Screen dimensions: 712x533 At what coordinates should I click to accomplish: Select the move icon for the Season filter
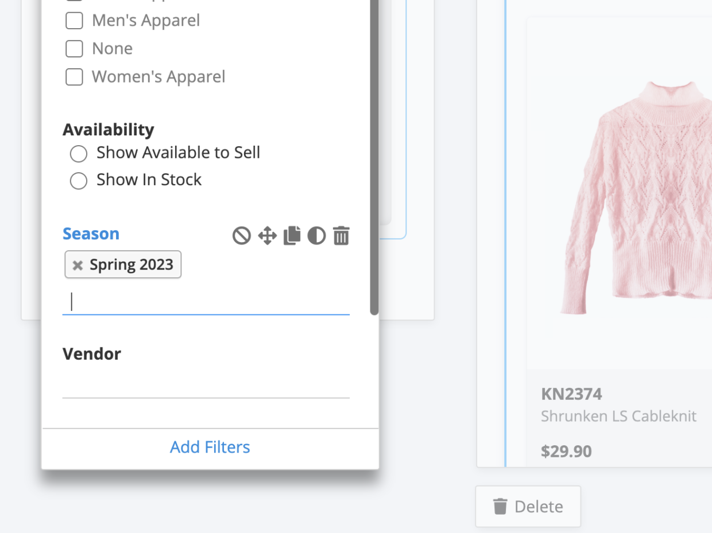(266, 235)
